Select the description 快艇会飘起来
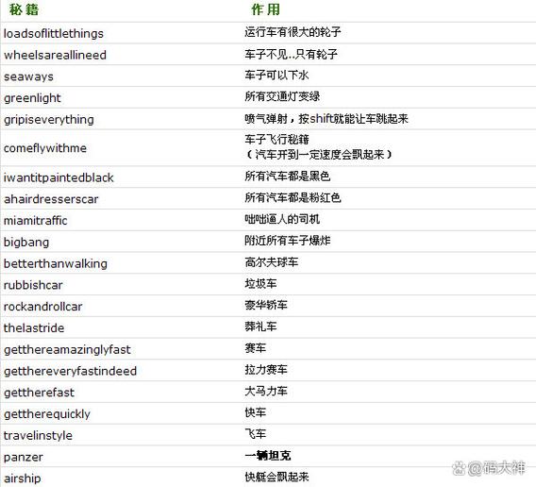This screenshot has width=536, height=487. pos(276,477)
